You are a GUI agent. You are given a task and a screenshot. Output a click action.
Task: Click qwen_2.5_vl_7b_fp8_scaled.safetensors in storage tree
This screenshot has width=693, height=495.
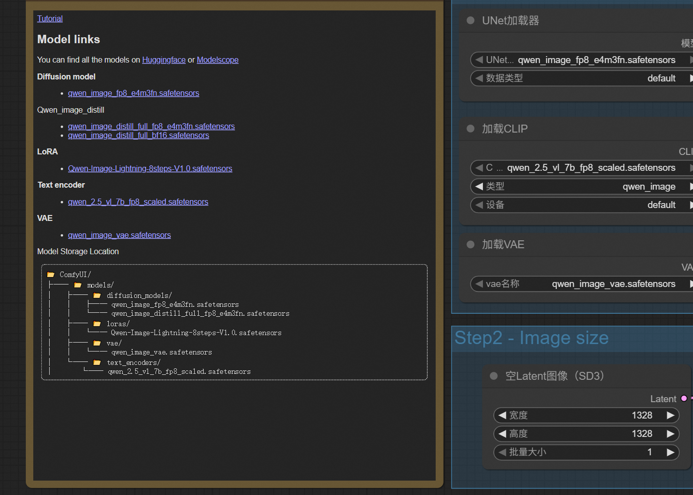[179, 371]
